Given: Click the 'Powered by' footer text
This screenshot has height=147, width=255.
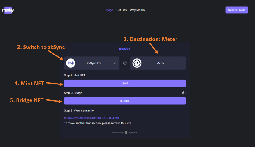Looking at the screenshot, I should pos(118,133).
